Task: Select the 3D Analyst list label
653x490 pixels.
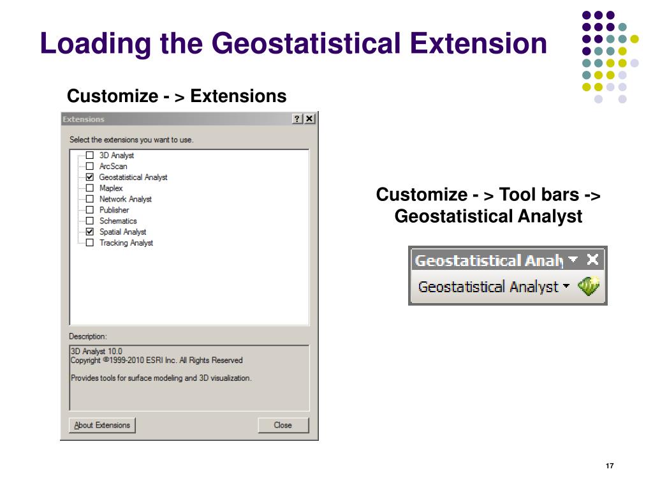Action: [117, 156]
